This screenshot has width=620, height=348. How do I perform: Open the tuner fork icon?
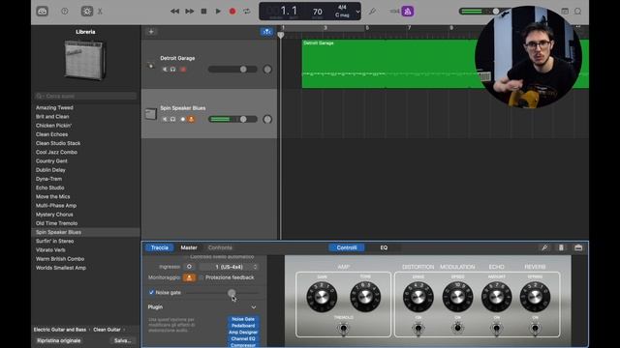click(x=372, y=12)
